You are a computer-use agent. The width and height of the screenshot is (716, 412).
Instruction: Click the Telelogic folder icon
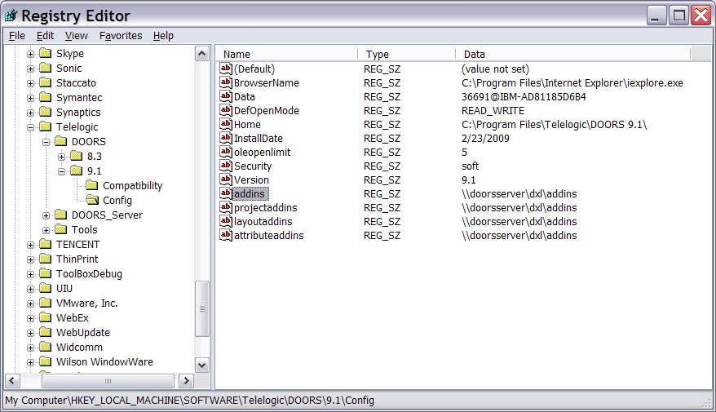click(x=45, y=127)
